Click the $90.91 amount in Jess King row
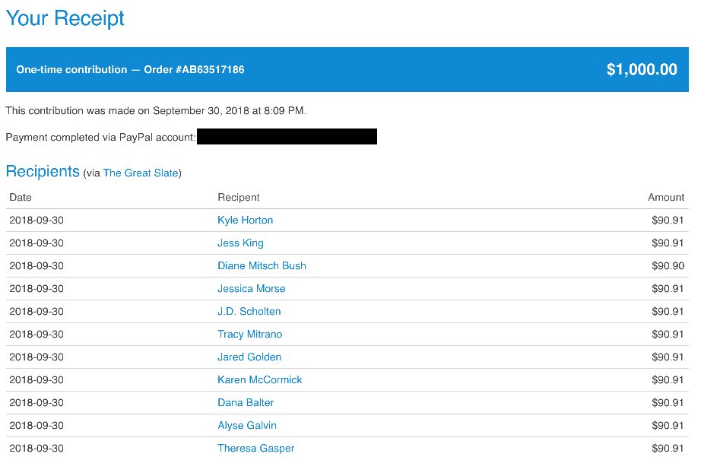The width and height of the screenshot is (701, 460). click(x=668, y=243)
